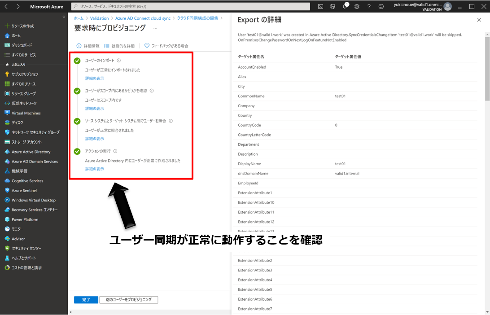490x315 pixels.
Task: Switch to 詳細情報 tab
Action: click(x=88, y=46)
